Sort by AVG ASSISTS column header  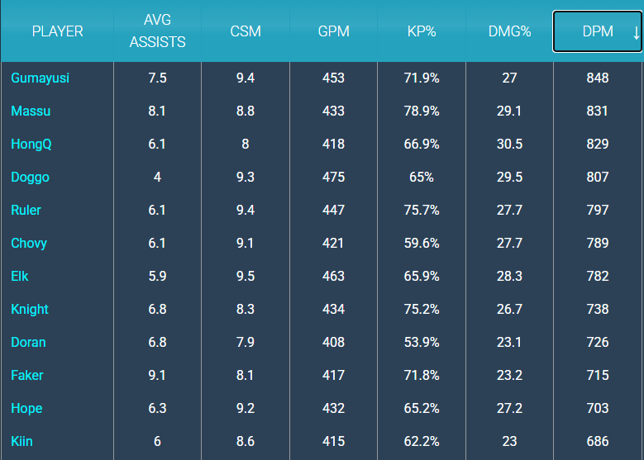point(157,31)
